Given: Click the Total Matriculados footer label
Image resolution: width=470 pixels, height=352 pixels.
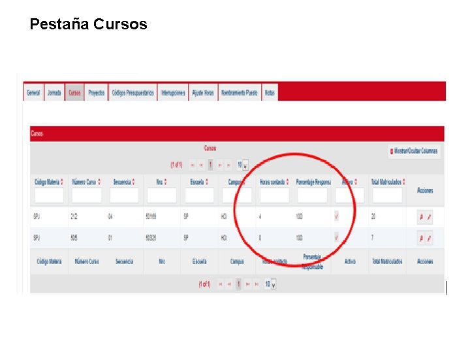Looking at the screenshot, I should click(387, 261).
